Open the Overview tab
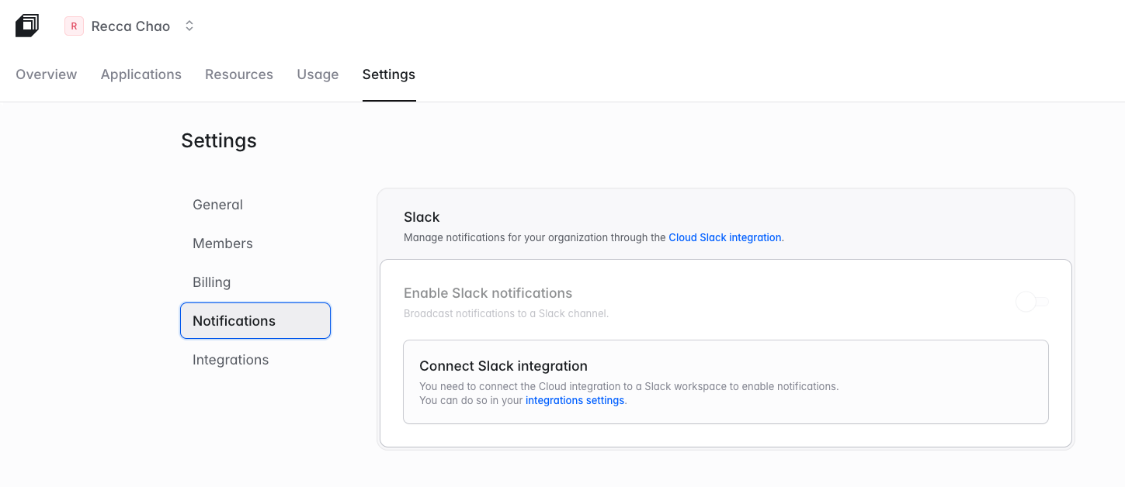This screenshot has width=1125, height=487. [46, 74]
